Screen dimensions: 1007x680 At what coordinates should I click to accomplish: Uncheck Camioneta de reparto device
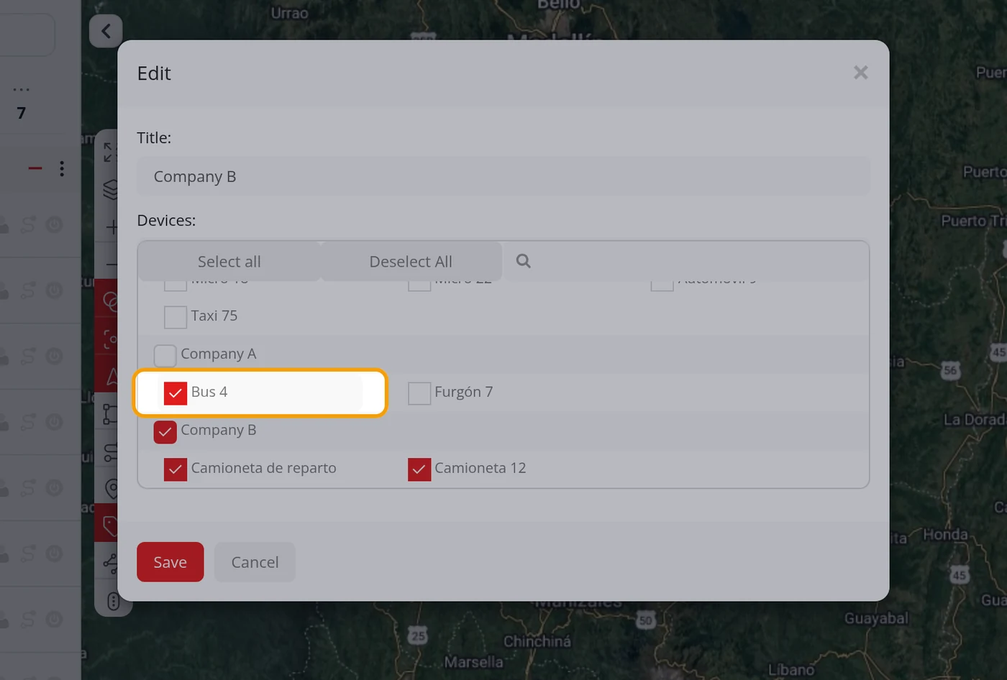tap(176, 469)
